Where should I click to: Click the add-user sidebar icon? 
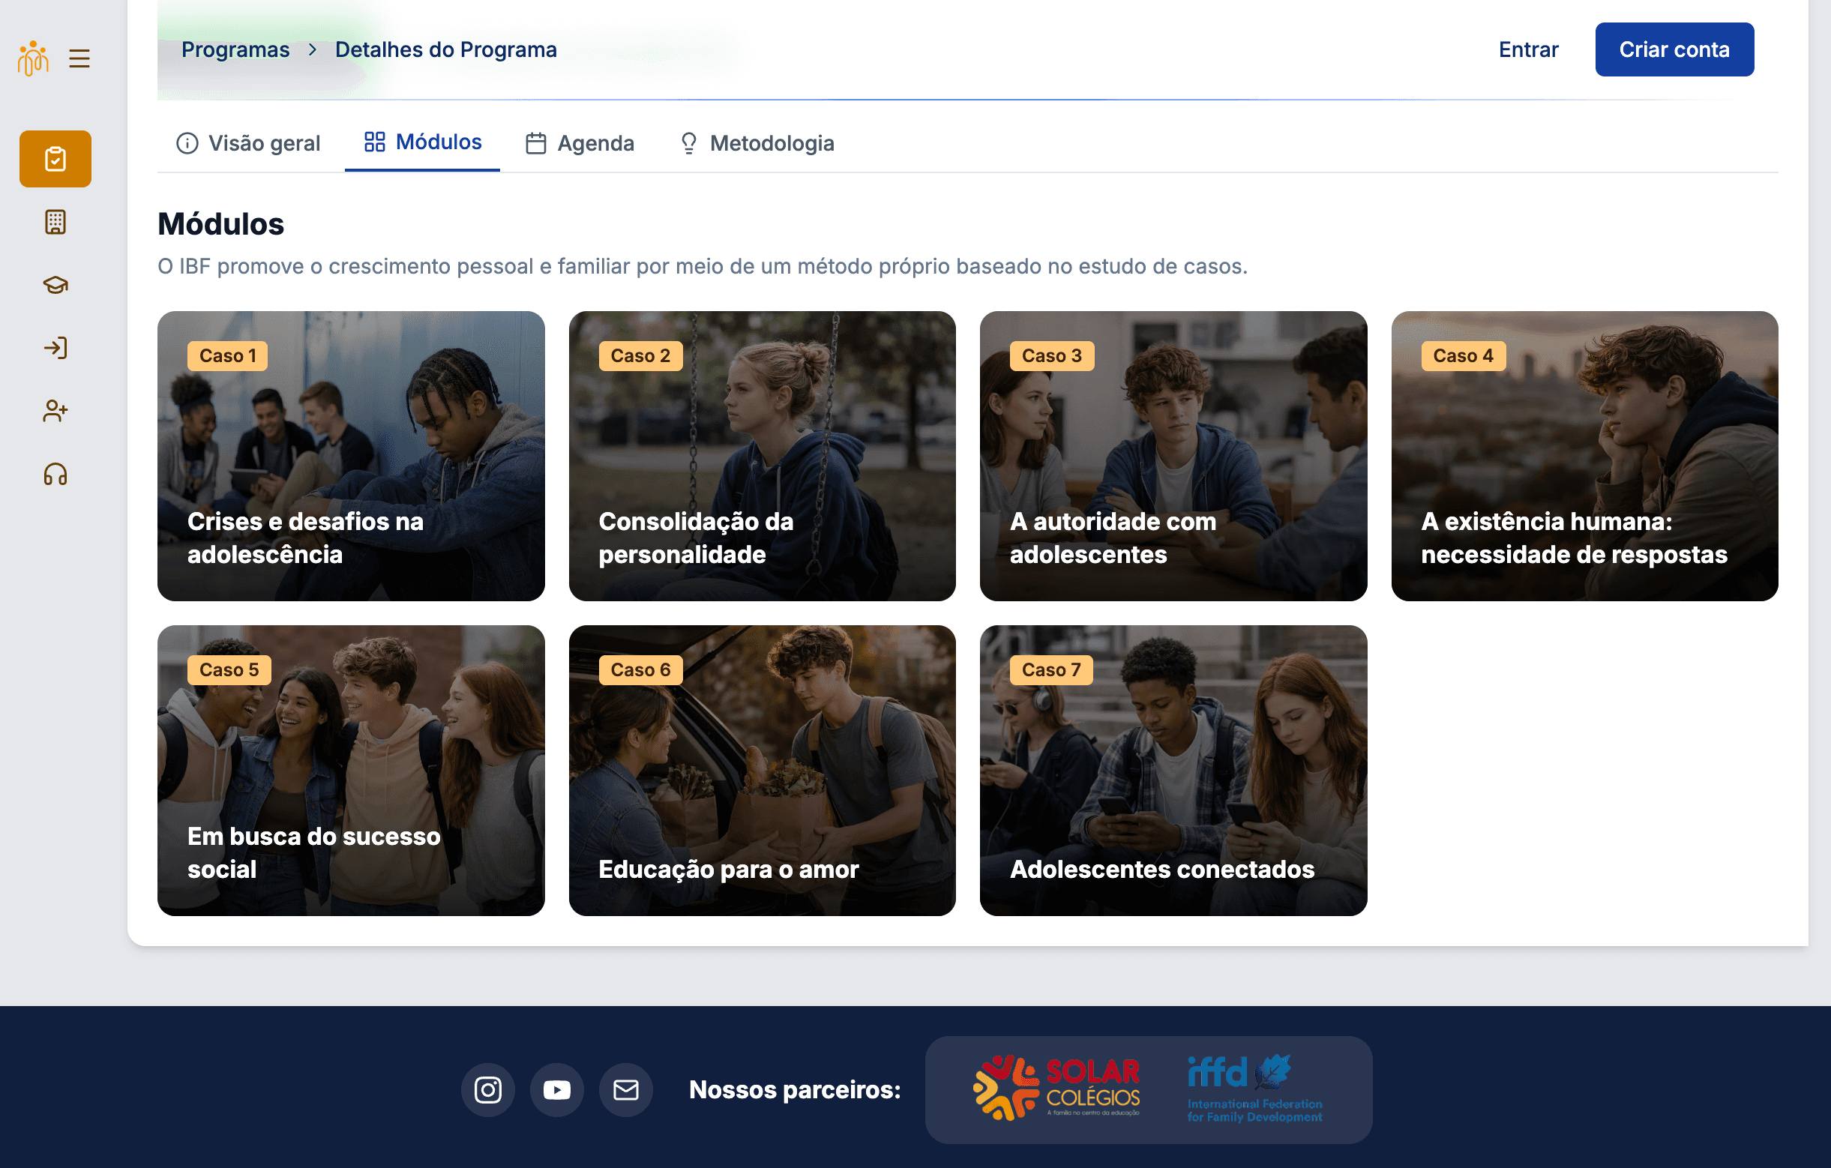pyautogui.click(x=55, y=412)
